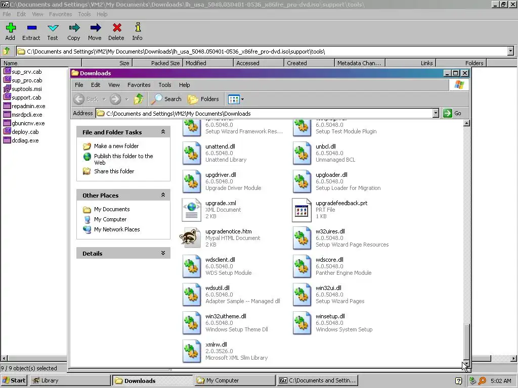
Task: Open the Help menu in Downloads
Action: (x=184, y=85)
